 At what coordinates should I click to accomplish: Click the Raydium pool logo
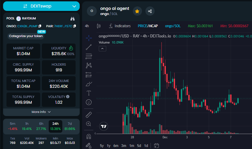point(19,19)
